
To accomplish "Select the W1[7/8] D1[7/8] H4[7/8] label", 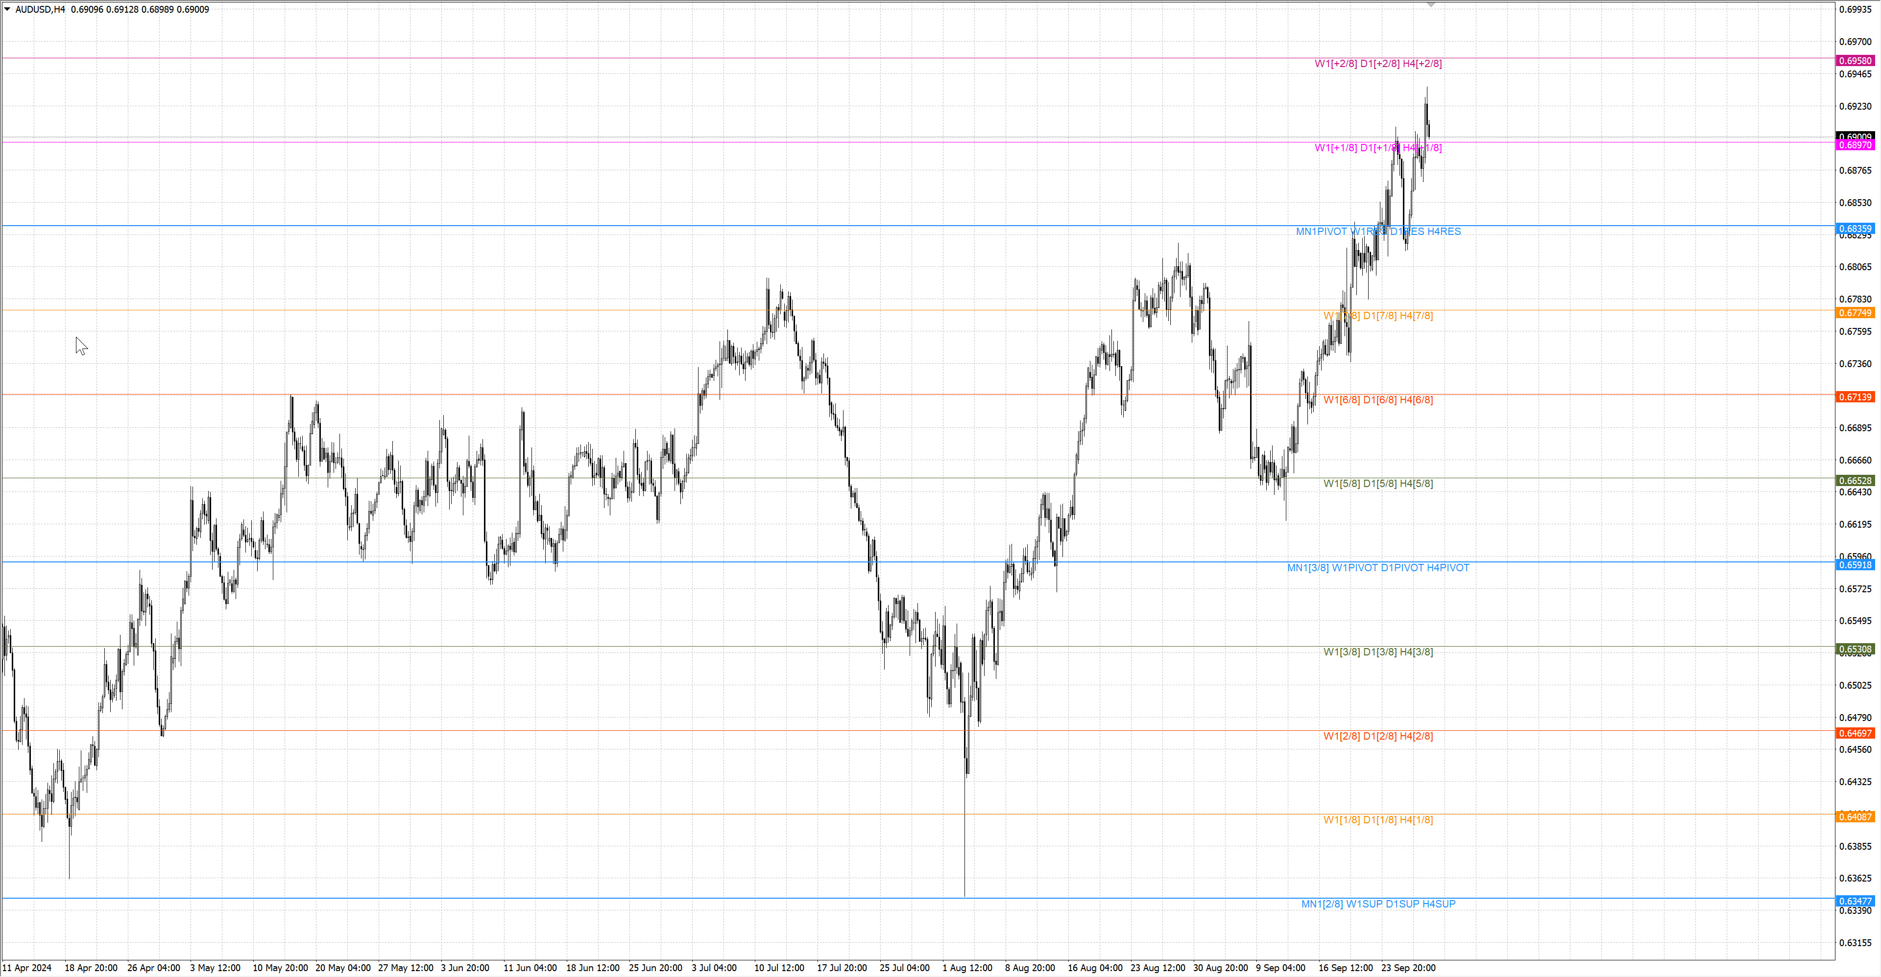I will [1378, 316].
